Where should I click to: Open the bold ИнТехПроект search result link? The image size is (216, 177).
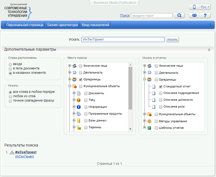[26, 152]
